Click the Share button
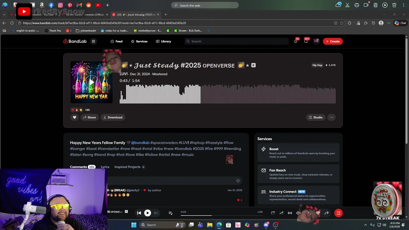This screenshot has width=409, height=230. click(x=89, y=117)
